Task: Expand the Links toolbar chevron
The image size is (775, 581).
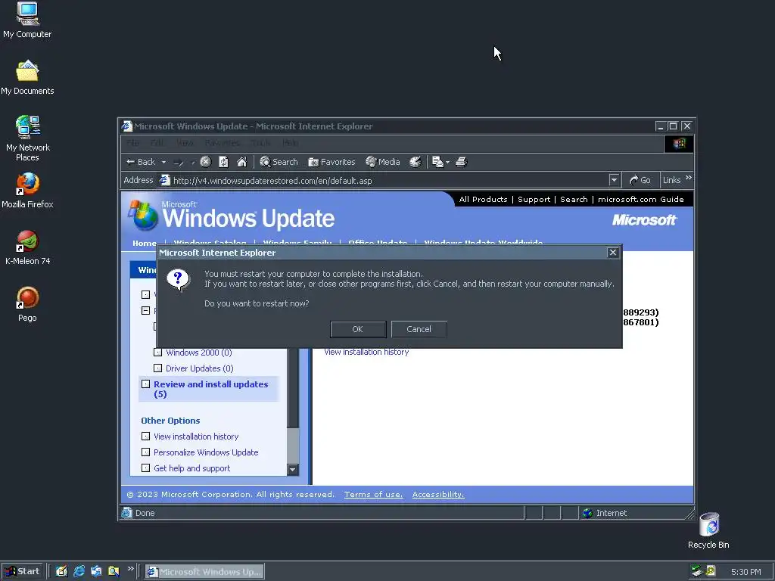Action: click(689, 177)
